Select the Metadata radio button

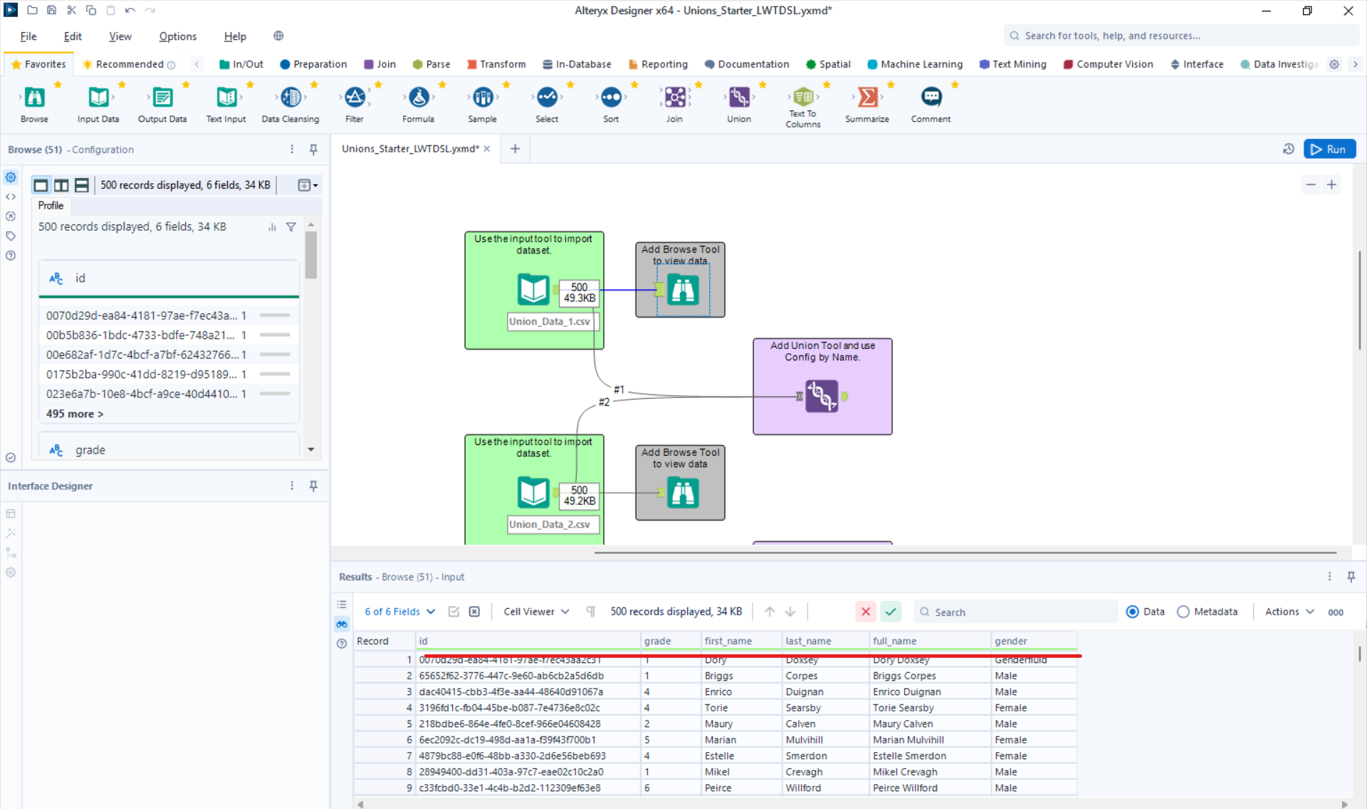[1183, 612]
